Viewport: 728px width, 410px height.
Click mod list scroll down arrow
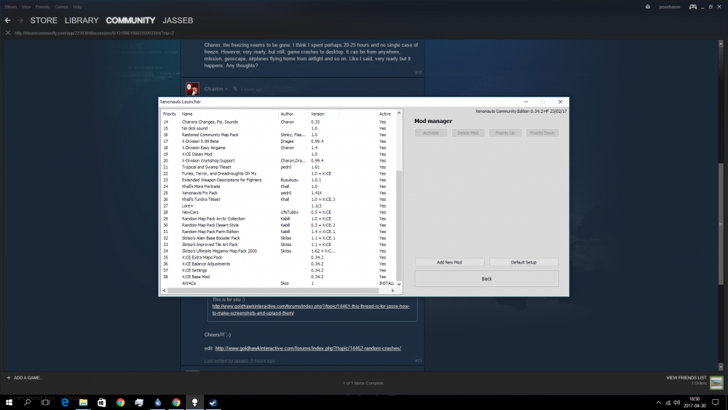coord(399,284)
